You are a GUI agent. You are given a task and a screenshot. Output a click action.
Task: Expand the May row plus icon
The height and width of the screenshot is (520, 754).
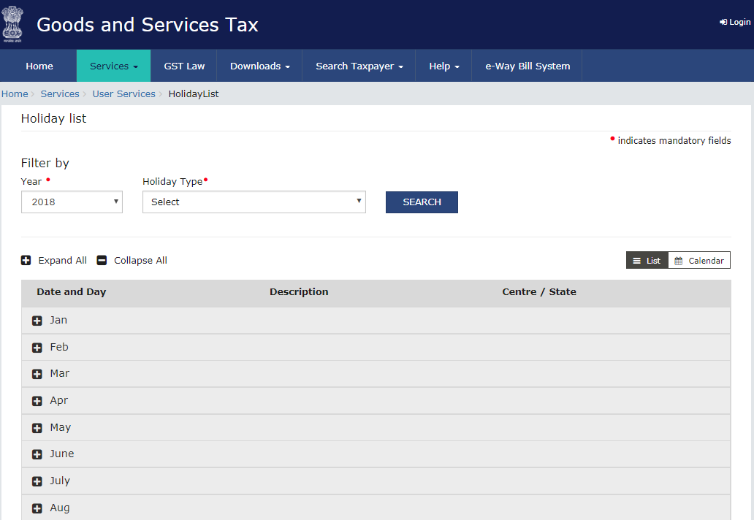coord(37,428)
